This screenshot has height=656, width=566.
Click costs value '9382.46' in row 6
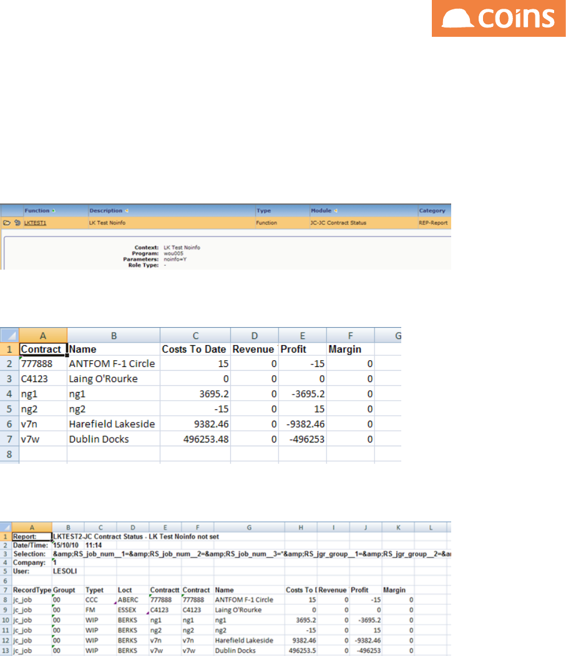195,424
